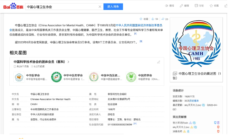
Task: Click reference citation [9]
Action: [141, 42]
